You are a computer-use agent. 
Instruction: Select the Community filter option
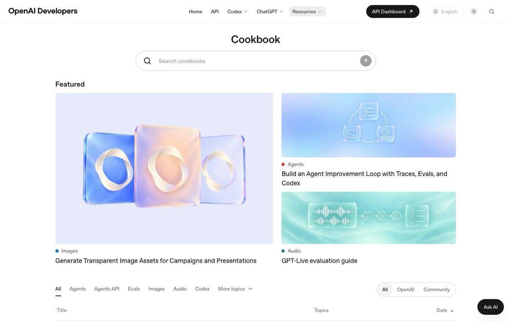click(x=436, y=289)
